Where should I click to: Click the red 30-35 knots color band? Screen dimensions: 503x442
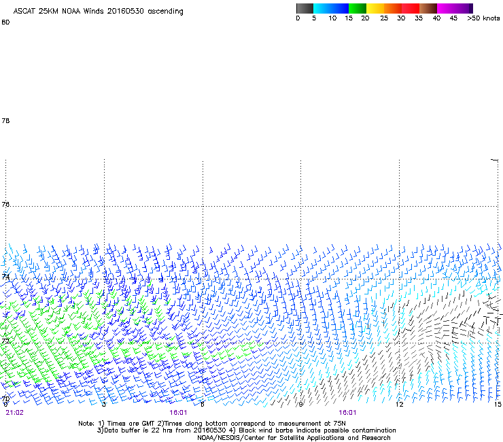point(411,8)
